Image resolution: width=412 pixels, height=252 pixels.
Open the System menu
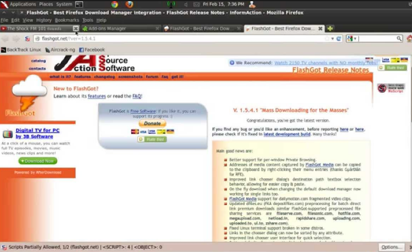click(x=64, y=4)
